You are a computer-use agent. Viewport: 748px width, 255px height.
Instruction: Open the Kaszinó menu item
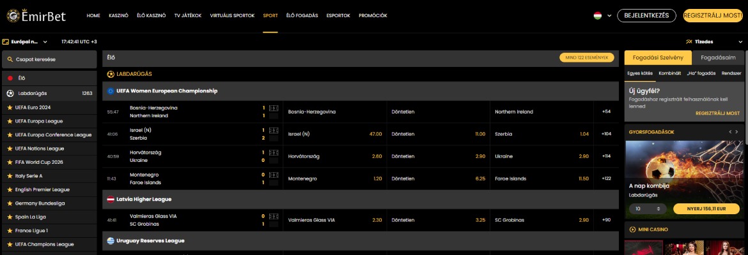[119, 16]
